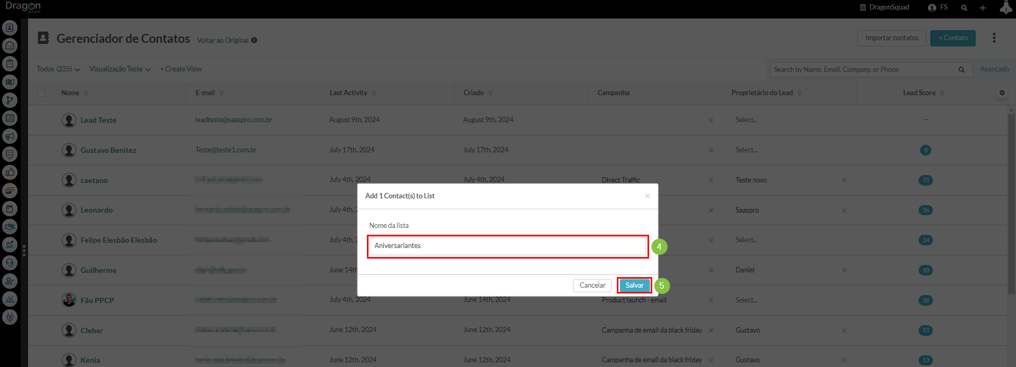Click the + Create View link
This screenshot has height=367, width=1016.
click(181, 69)
